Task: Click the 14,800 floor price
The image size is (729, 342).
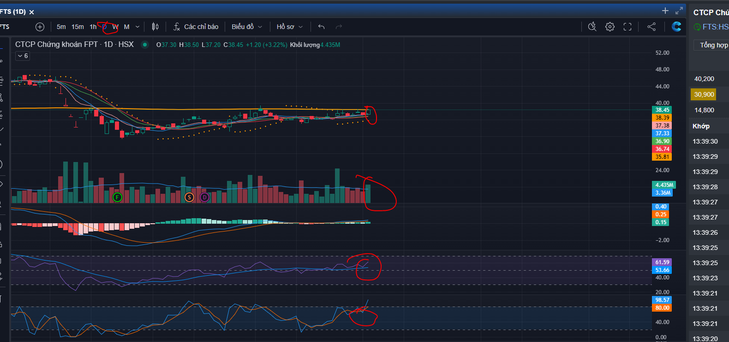Action: [704, 110]
